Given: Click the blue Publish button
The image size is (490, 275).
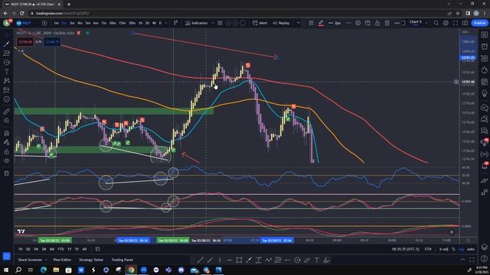Looking at the screenshot, I should (479, 23).
